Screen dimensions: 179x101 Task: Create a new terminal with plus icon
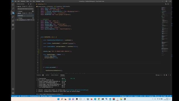click(161, 75)
